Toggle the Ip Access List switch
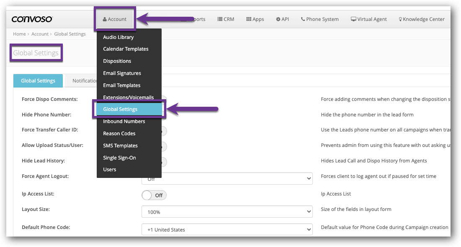 tap(154, 195)
